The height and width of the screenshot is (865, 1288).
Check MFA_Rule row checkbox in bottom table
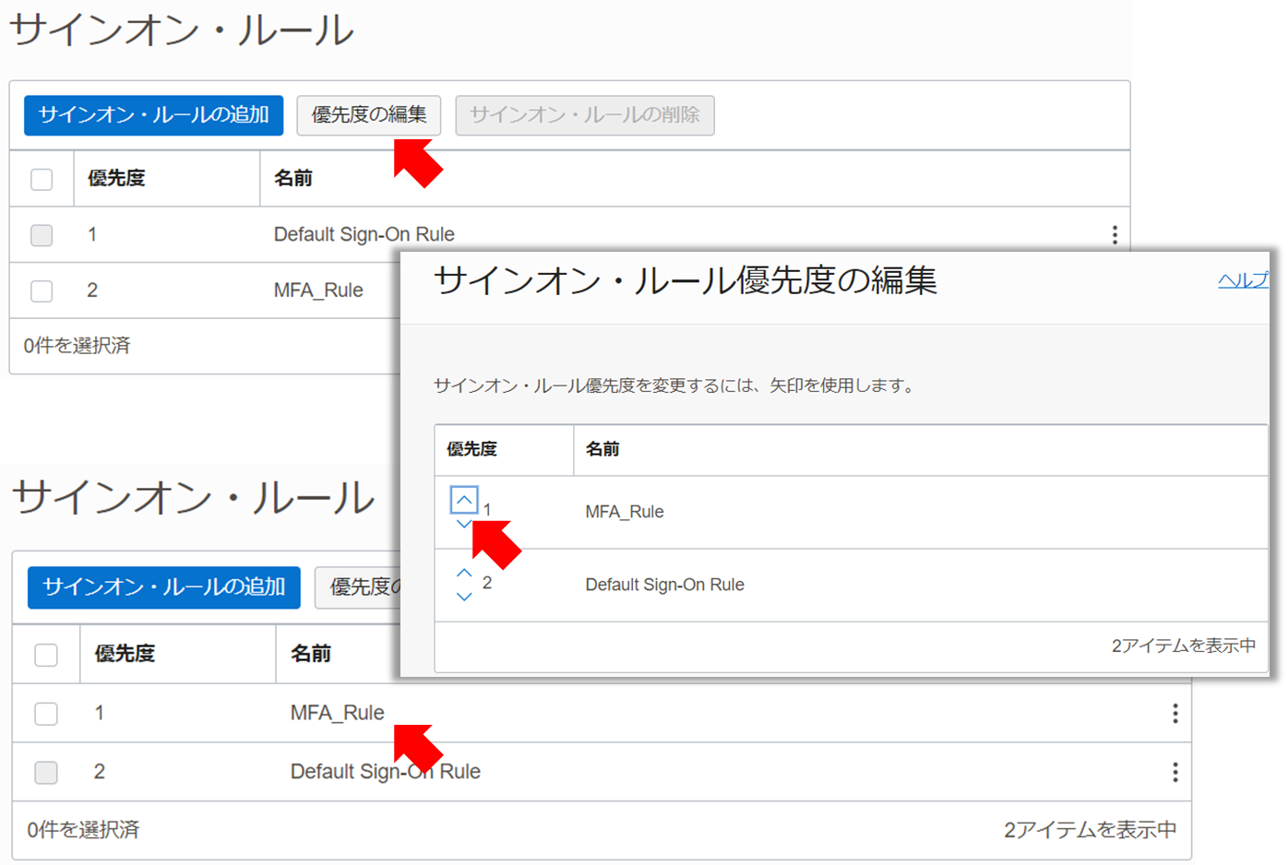pos(46,714)
